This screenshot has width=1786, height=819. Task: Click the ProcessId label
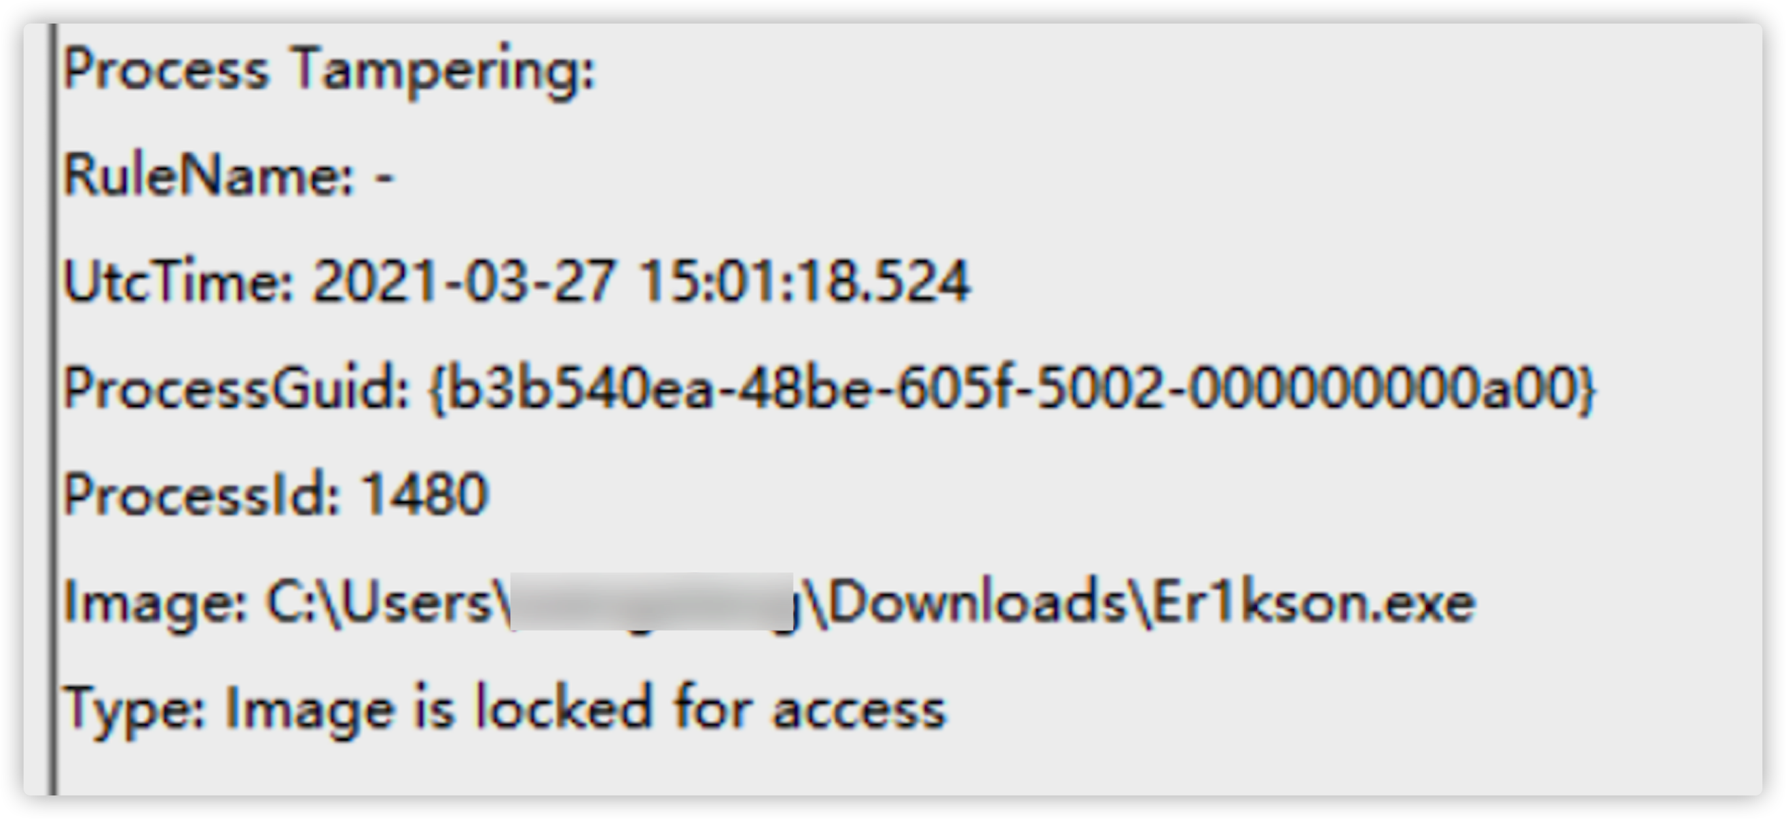202,494
